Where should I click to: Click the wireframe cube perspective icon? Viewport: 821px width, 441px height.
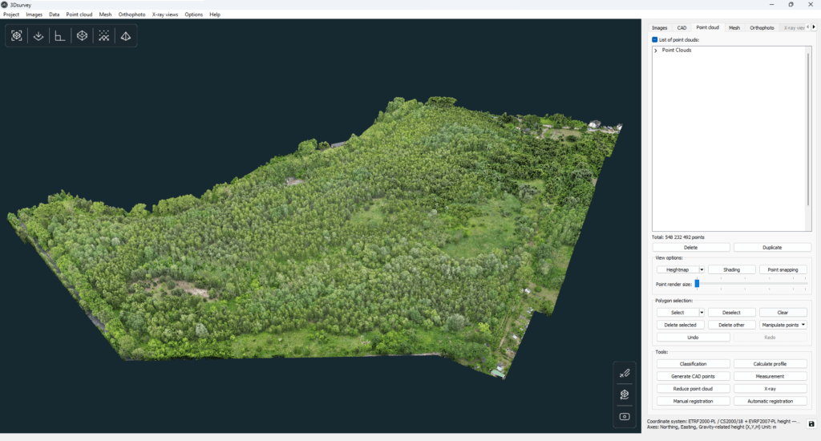(x=82, y=35)
